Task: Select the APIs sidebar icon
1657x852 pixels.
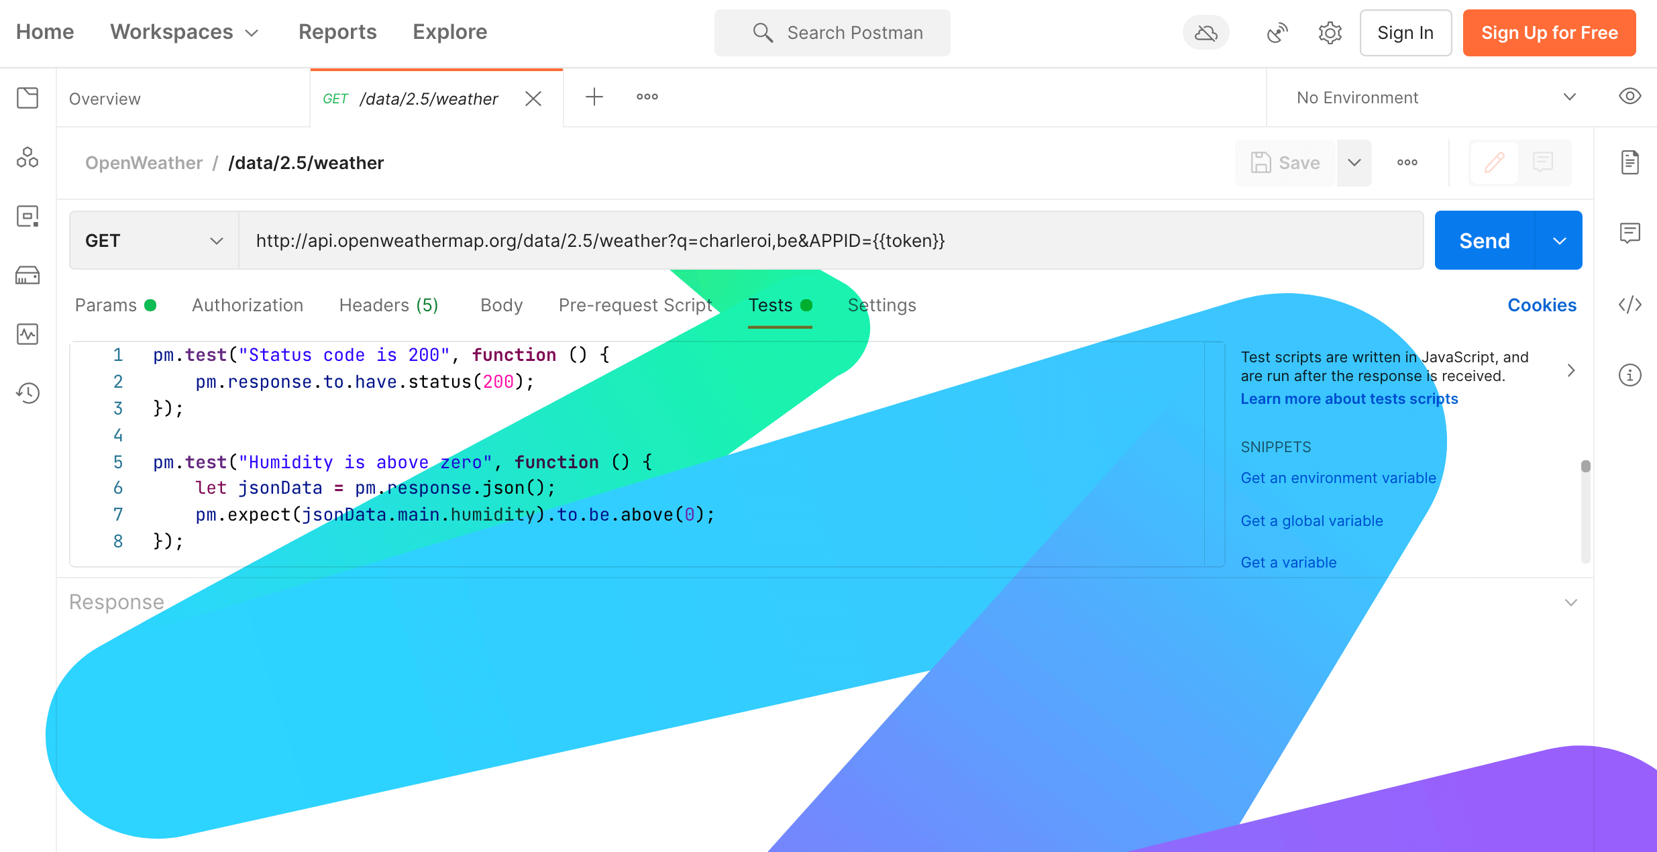Action: (28, 156)
